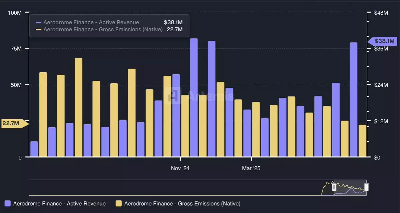Click the purple swatch in bottom legend
400x213 pixels.
point(8,203)
